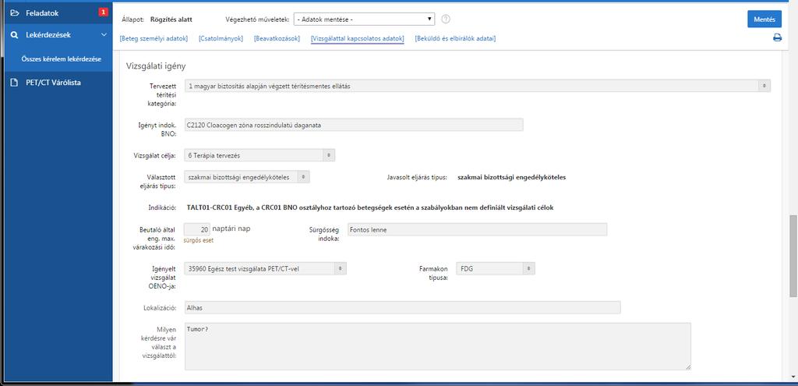Click the Igényt indok. BNO field
This screenshot has height=386, width=798.
click(354, 125)
